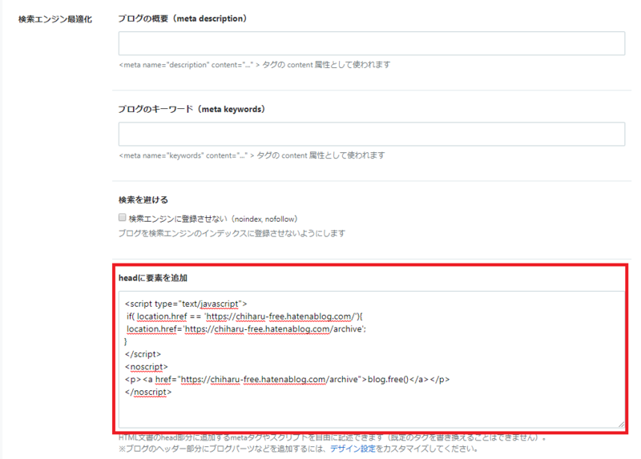
Task: Click the code line starting with <script type=
Action: tap(186, 304)
